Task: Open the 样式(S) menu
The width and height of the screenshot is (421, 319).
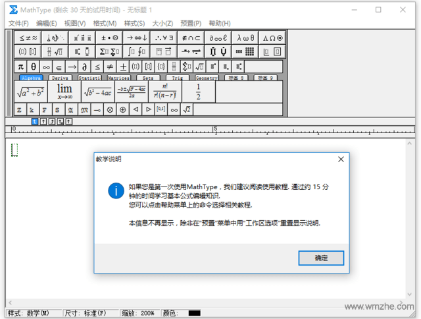Action: (x=134, y=24)
